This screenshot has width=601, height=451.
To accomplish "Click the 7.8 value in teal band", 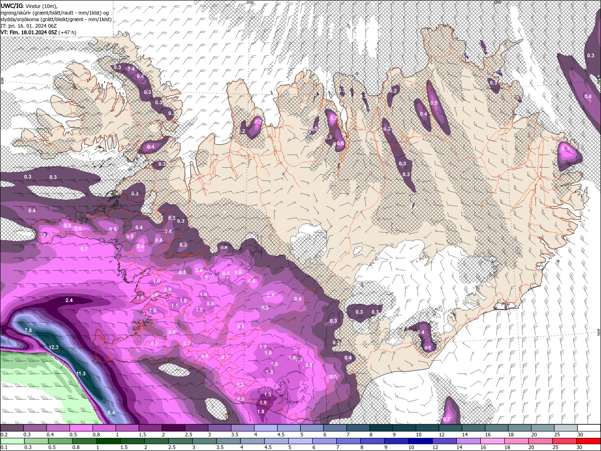I will click(x=28, y=331).
